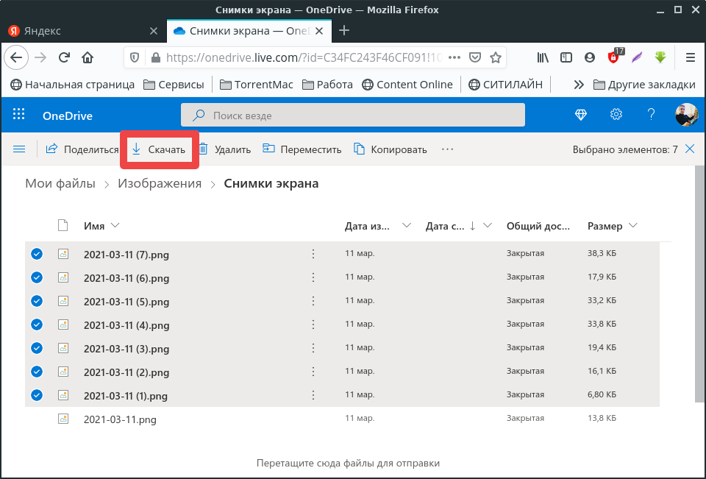Go to Мои файлы breadcrumb

click(60, 184)
